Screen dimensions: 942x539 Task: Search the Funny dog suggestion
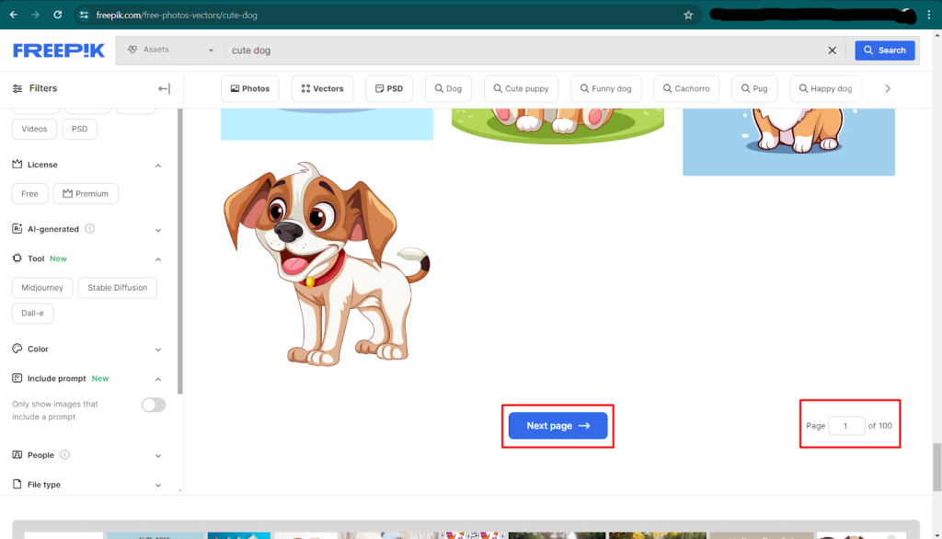coord(605,88)
